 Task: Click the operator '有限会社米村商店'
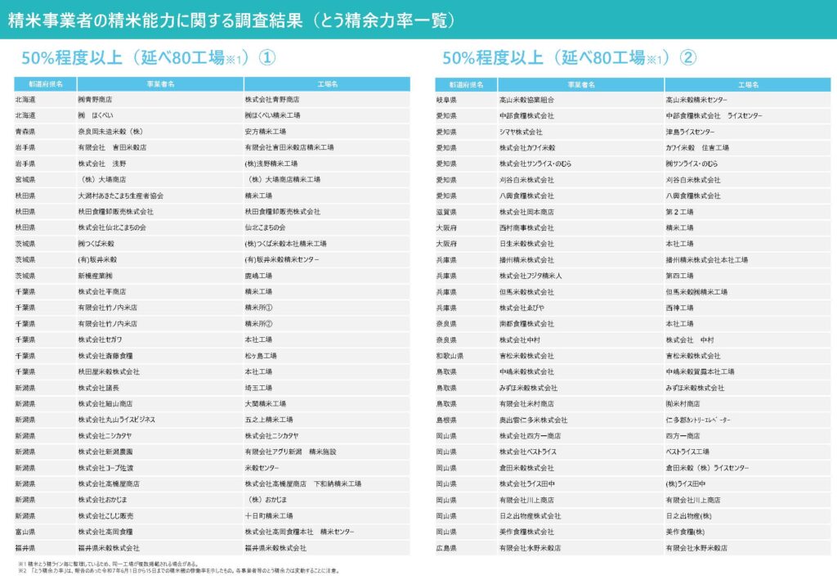point(526,404)
